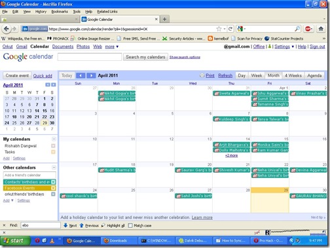Open orkut friends' birthdays calendar dropdown
Viewport: 330px width, 248px height.
coord(53,194)
